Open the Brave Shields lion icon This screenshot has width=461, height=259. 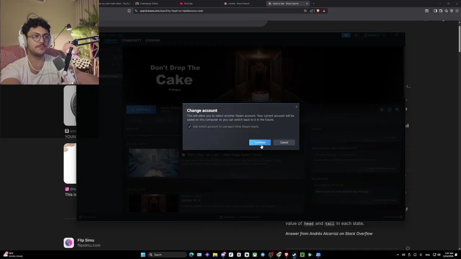(318, 11)
